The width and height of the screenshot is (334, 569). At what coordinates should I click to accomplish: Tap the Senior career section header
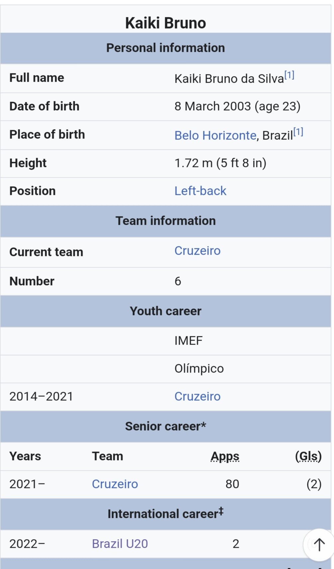[166, 426]
